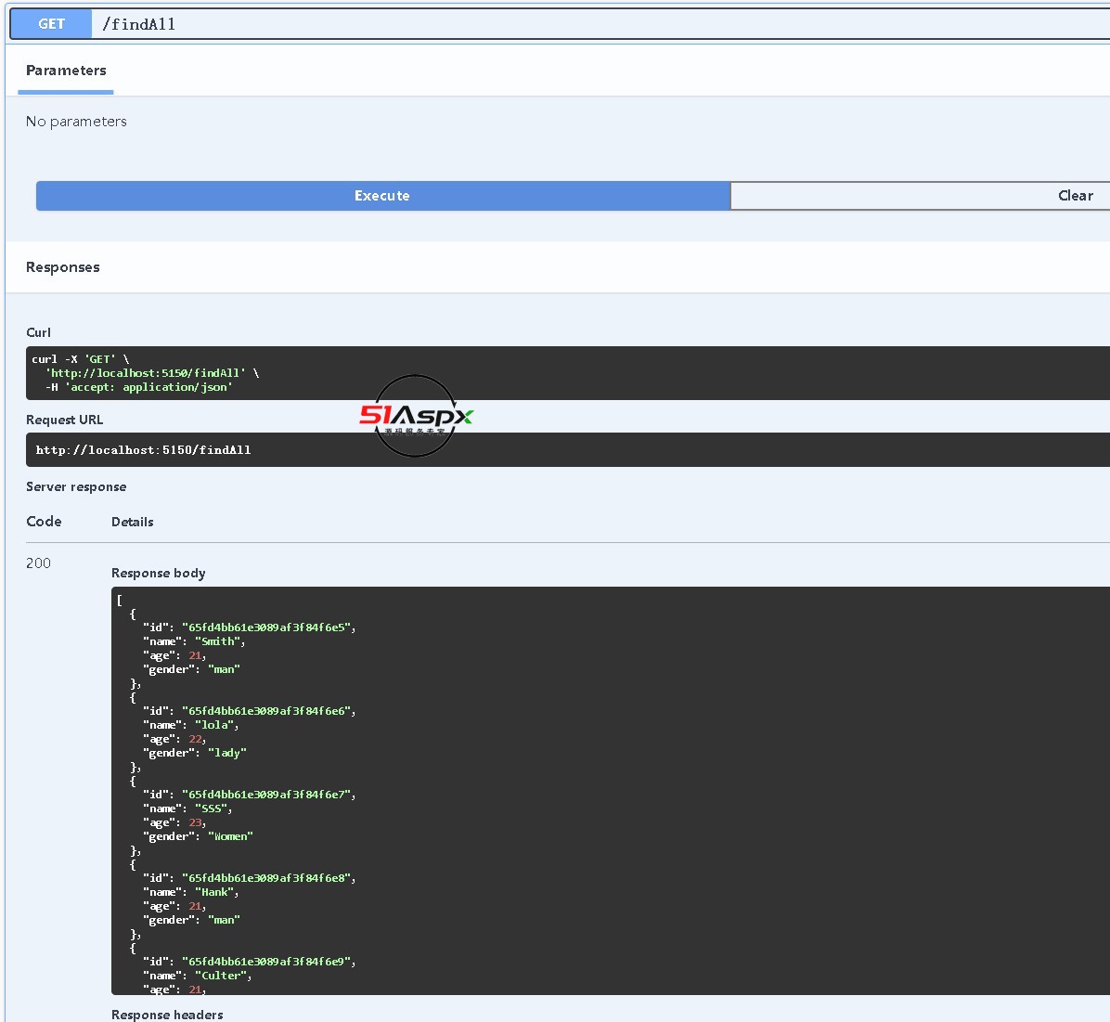The image size is (1110, 1022).
Task: Click the /findAll endpoint path text
Action: pos(139,24)
